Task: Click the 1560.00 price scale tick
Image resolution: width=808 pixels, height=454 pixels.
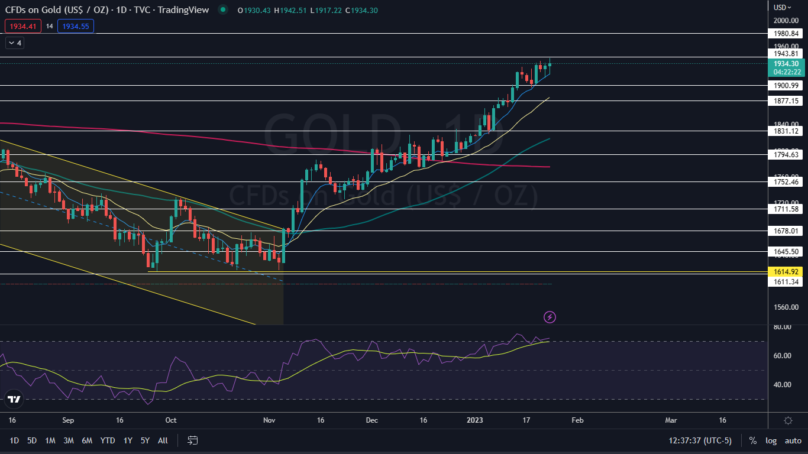Action: click(x=787, y=307)
